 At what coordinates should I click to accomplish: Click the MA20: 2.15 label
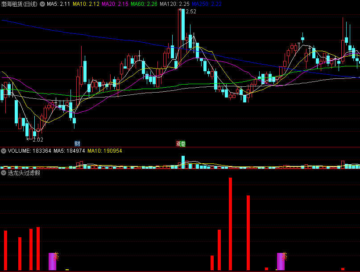tap(115, 4)
